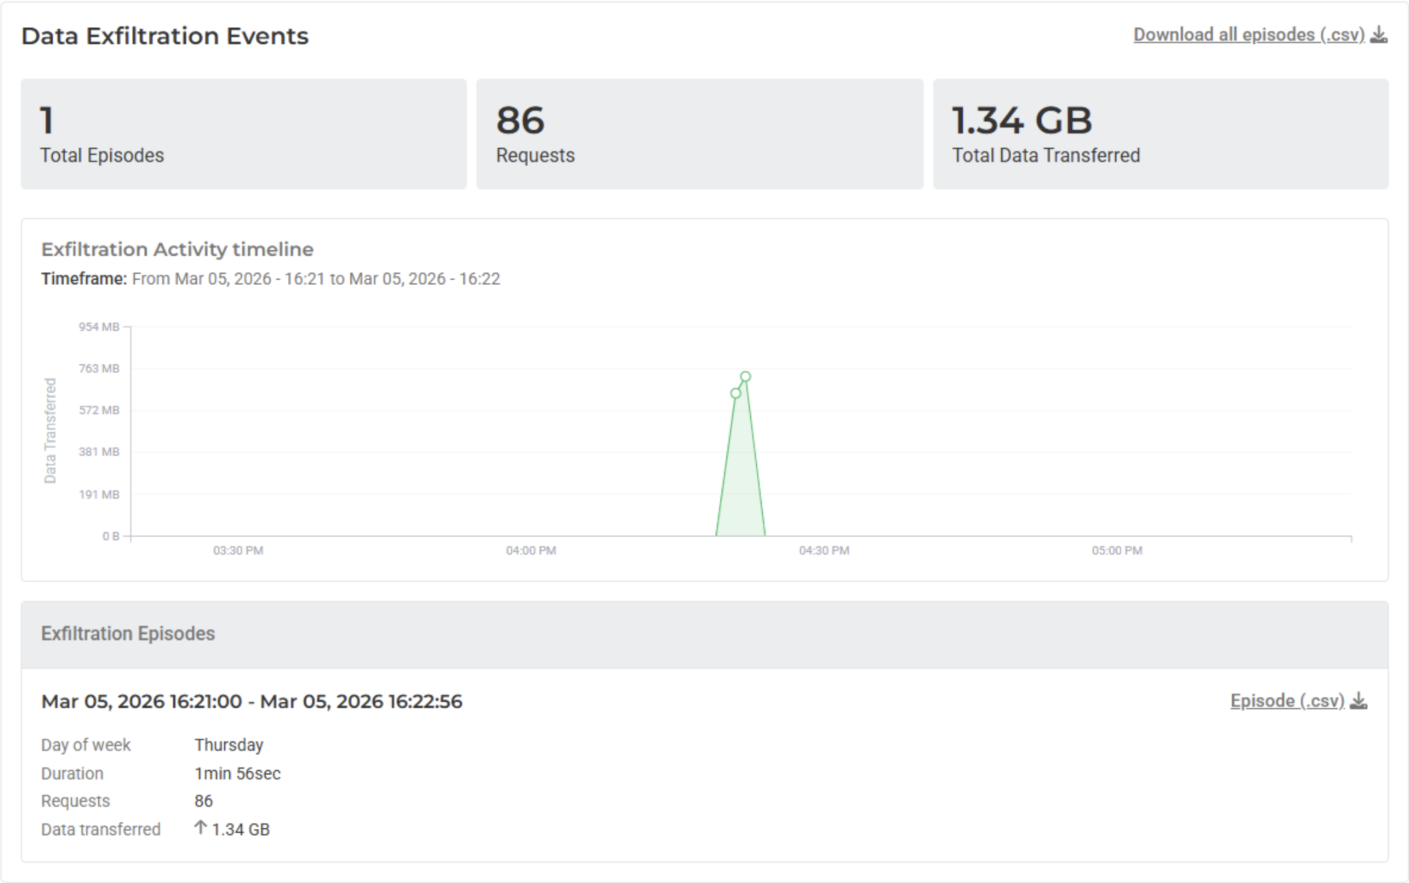Click the 05:00 PM timeline label
This screenshot has height=883, width=1409.
tap(1117, 550)
